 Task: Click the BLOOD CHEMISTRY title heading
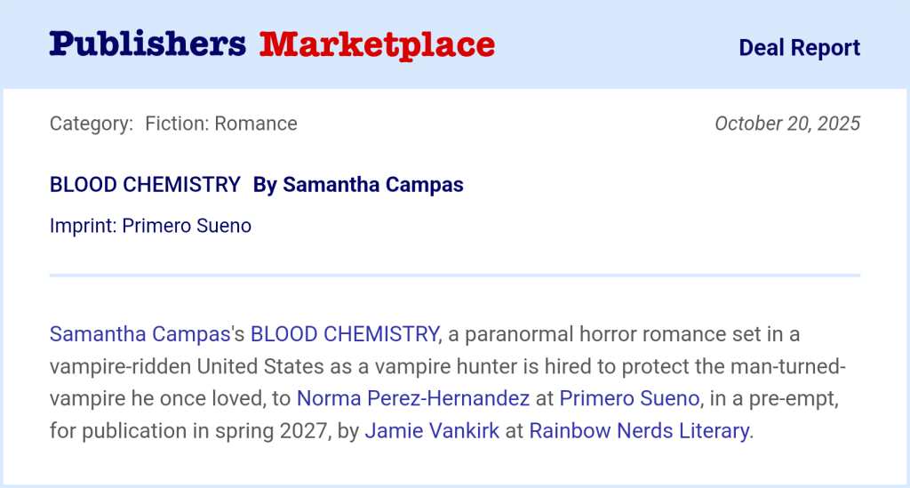(145, 185)
